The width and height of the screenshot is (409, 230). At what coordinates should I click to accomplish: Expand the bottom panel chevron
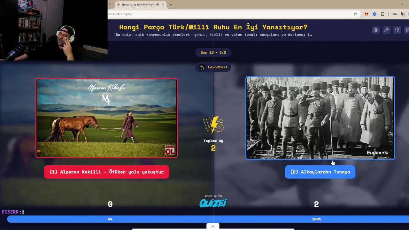[x=213, y=226]
